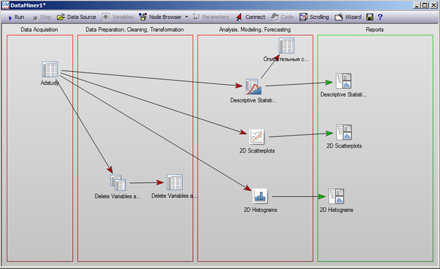Click the Data Acquisition panel heading

coord(39,30)
